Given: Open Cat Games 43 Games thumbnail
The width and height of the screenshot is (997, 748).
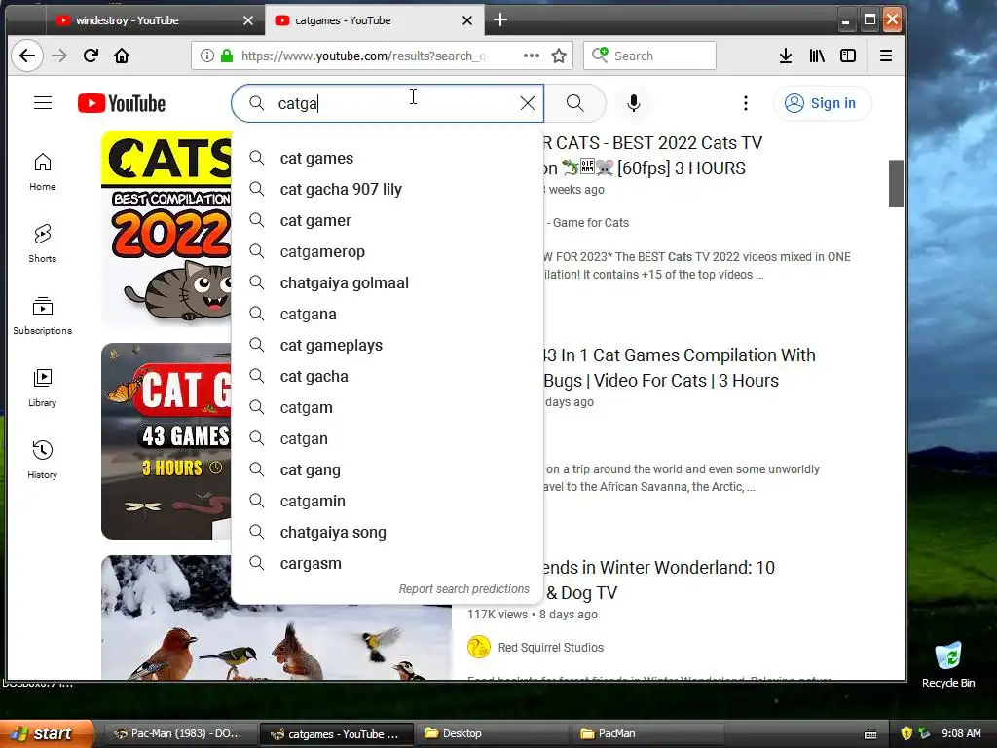Looking at the screenshot, I should pyautogui.click(x=166, y=441).
